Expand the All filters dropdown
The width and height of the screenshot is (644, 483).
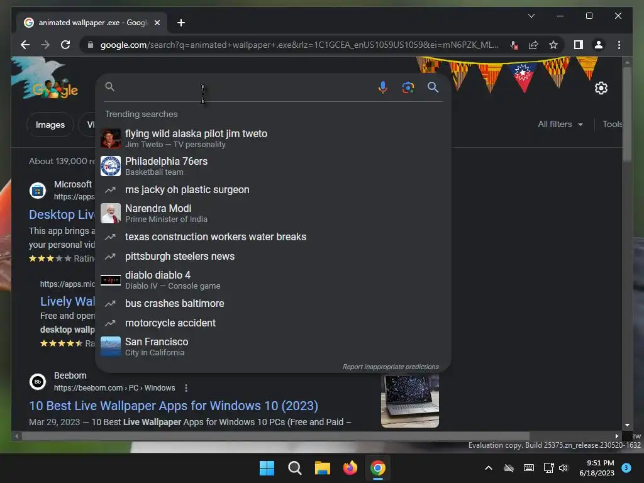[x=560, y=124]
